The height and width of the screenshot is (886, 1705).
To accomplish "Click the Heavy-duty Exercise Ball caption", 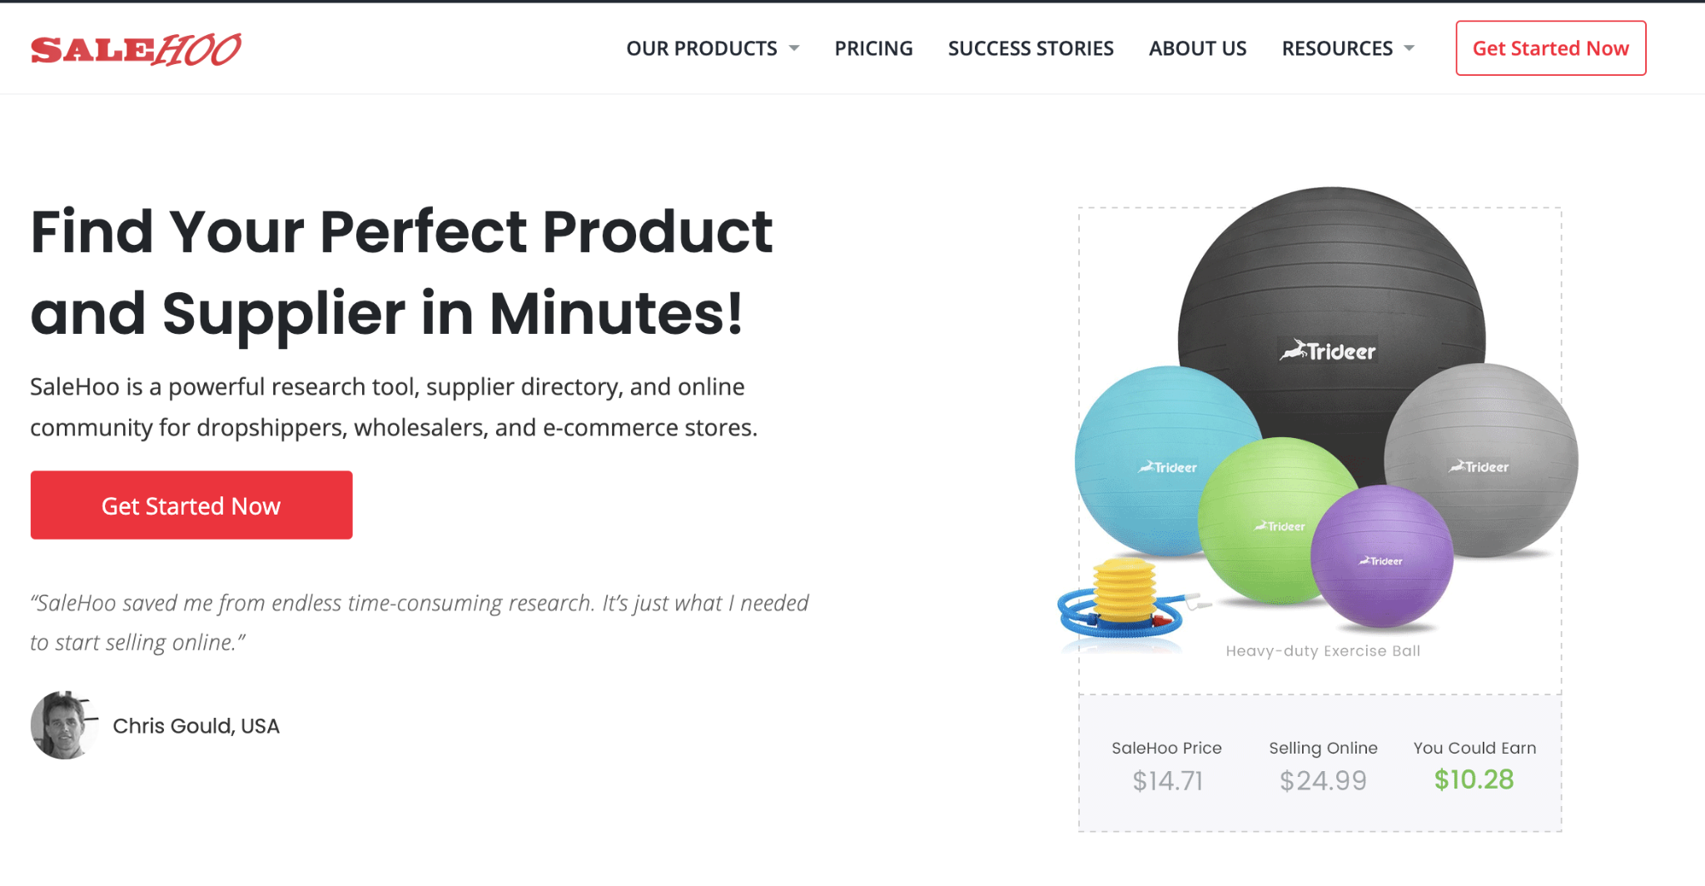I will tap(1323, 651).
